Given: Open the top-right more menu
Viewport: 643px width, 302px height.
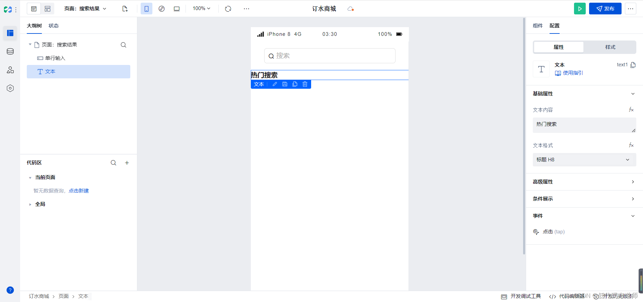Looking at the screenshot, I should 631,9.
